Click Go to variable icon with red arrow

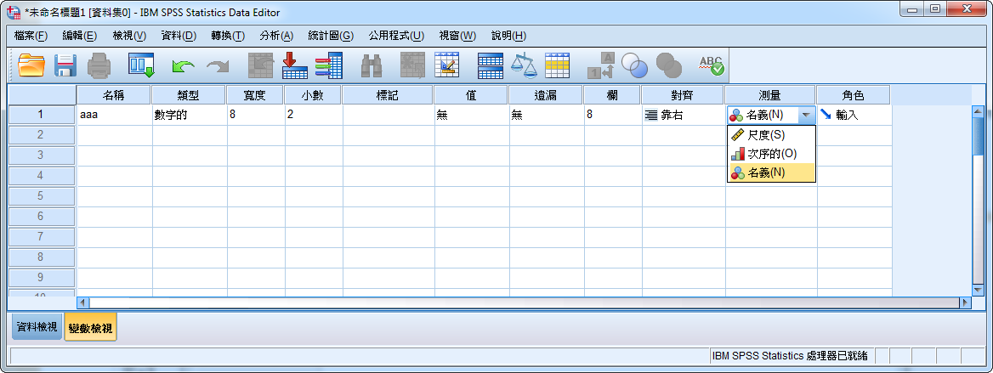pyautogui.click(x=294, y=65)
